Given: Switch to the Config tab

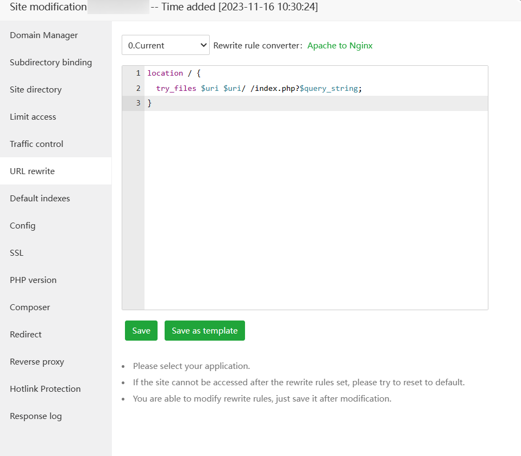Looking at the screenshot, I should click(22, 226).
